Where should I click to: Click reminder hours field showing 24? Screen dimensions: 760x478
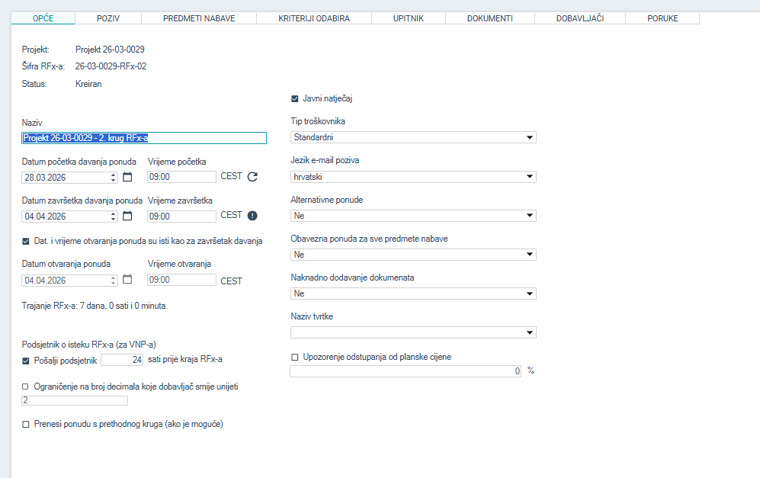click(x=122, y=359)
